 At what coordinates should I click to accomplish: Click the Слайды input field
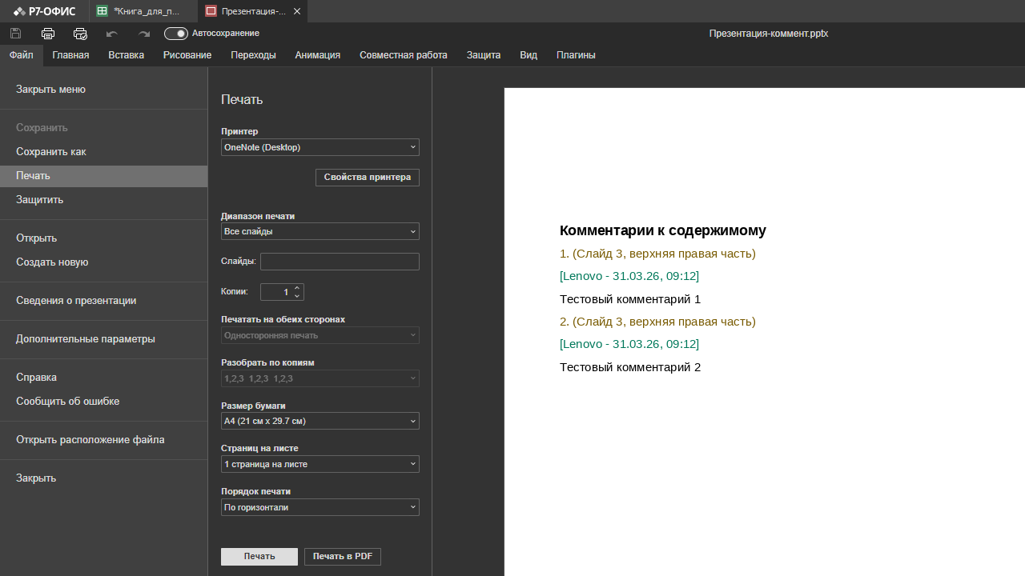click(x=340, y=262)
